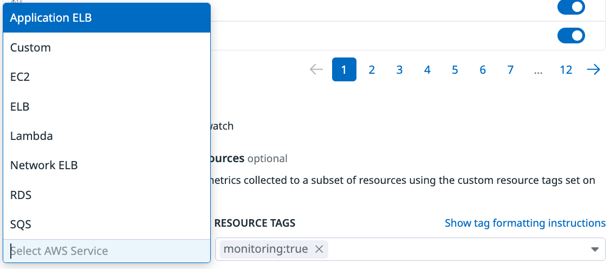Viewport: 610px width, 269px height.
Task: Toggle the lower blue switch off
Action: click(x=571, y=35)
